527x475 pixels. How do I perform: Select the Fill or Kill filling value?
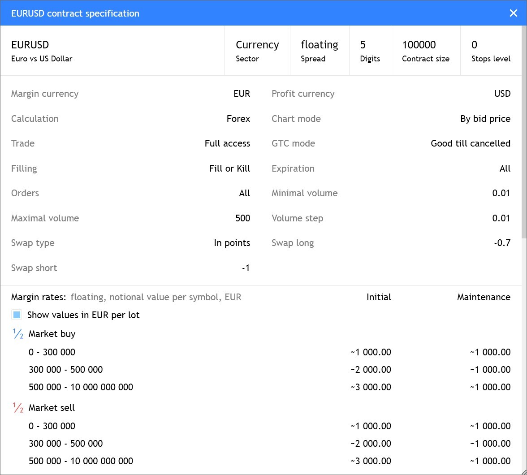pos(229,168)
